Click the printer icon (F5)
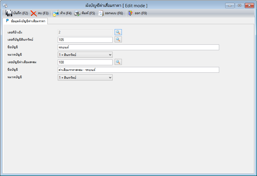Screen dimensions: 257x176 pyautogui.click(x=77, y=14)
